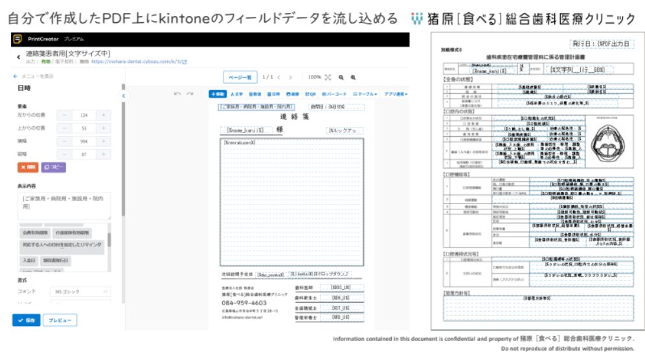Image resolution: width=645 pixels, height=363 pixels.
Task: Select the バーコード barcode tool
Action: click(x=334, y=94)
